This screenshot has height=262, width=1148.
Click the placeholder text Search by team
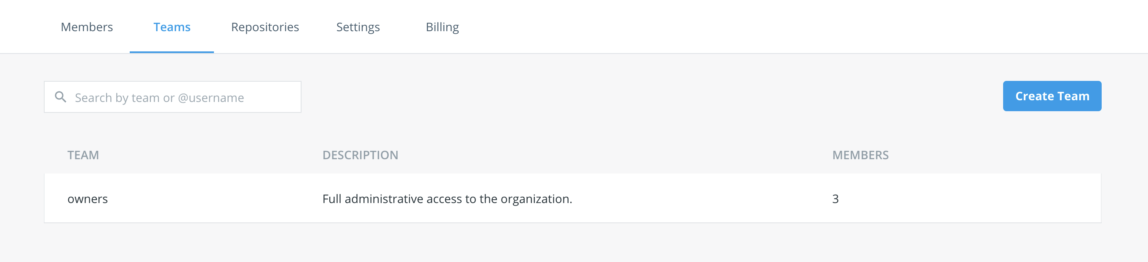pos(160,97)
